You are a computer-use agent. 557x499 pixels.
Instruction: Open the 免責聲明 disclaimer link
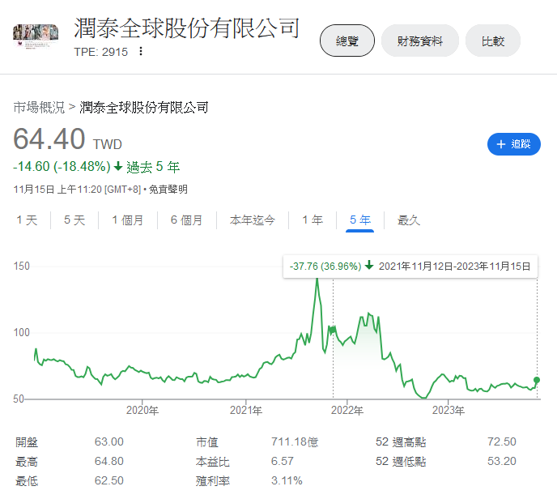tap(171, 190)
